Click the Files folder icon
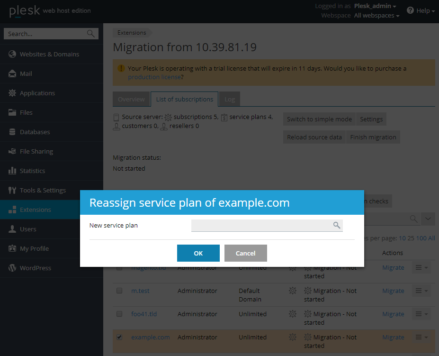439x356 pixels. (x=12, y=112)
